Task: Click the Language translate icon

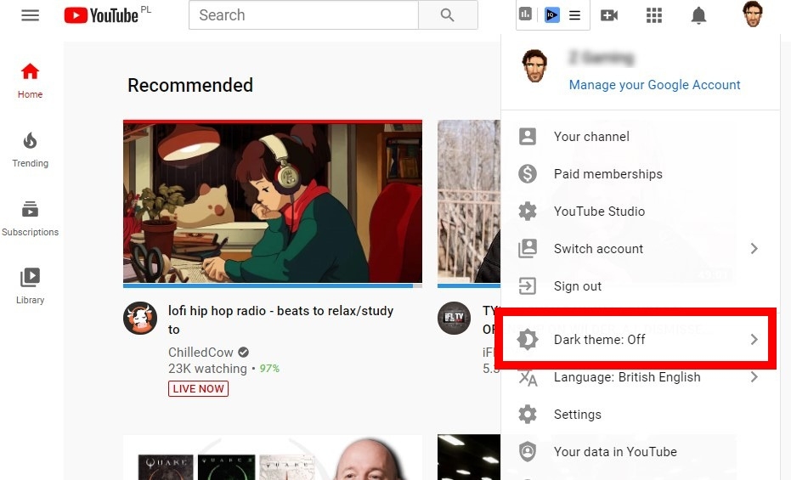Action: (x=528, y=377)
